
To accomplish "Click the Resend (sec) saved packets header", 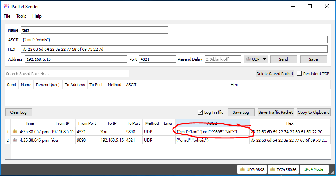I will point(48,85).
